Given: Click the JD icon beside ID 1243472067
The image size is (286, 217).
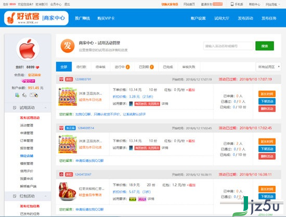Looking at the screenshot, I should tap(61, 174).
